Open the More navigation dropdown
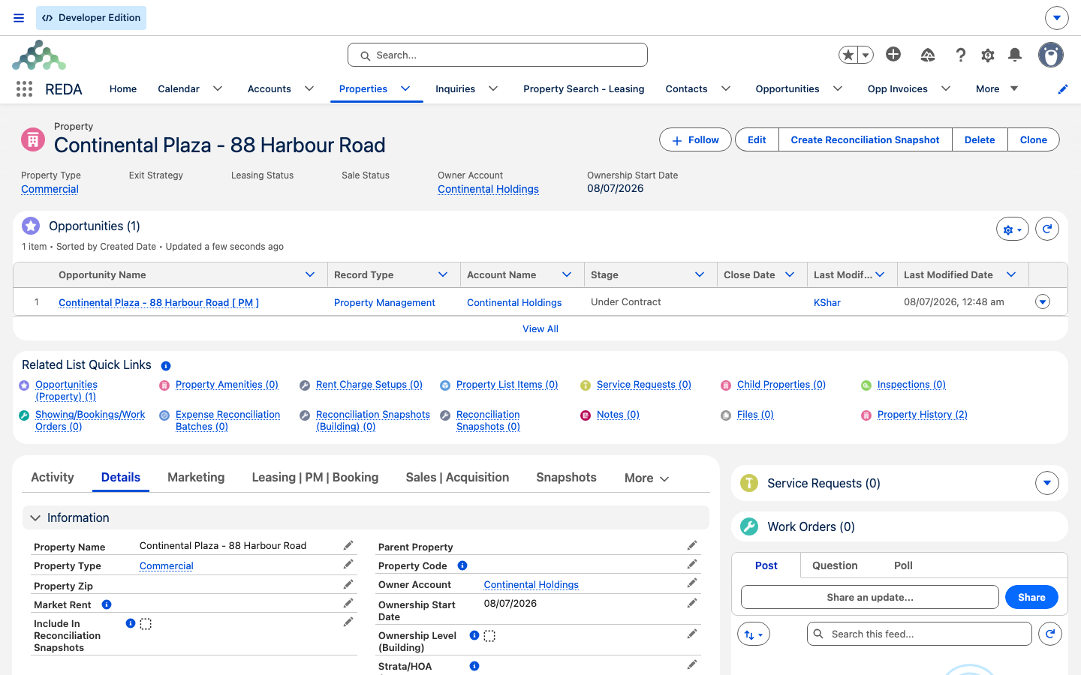The height and width of the screenshot is (675, 1081). click(x=997, y=88)
